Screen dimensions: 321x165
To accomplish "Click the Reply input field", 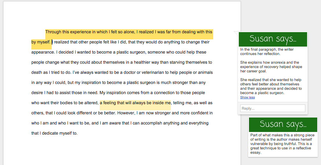I will click(x=272, y=108).
